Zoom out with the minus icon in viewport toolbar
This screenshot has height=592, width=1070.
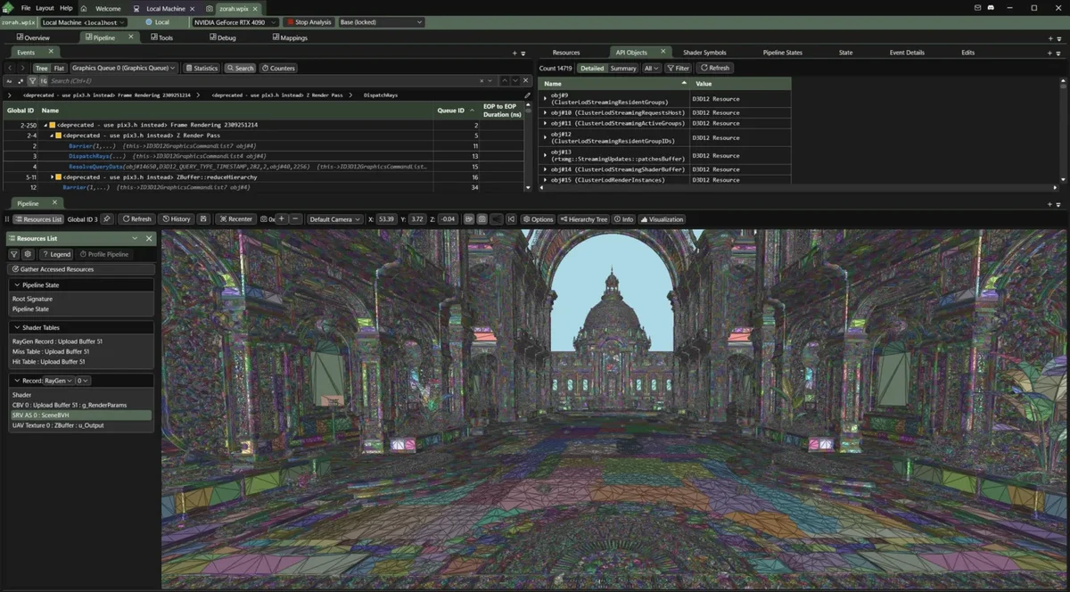point(295,219)
